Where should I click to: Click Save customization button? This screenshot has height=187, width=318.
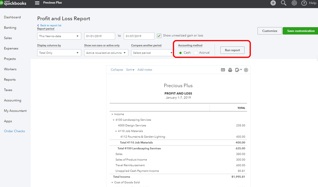pyautogui.click(x=301, y=31)
